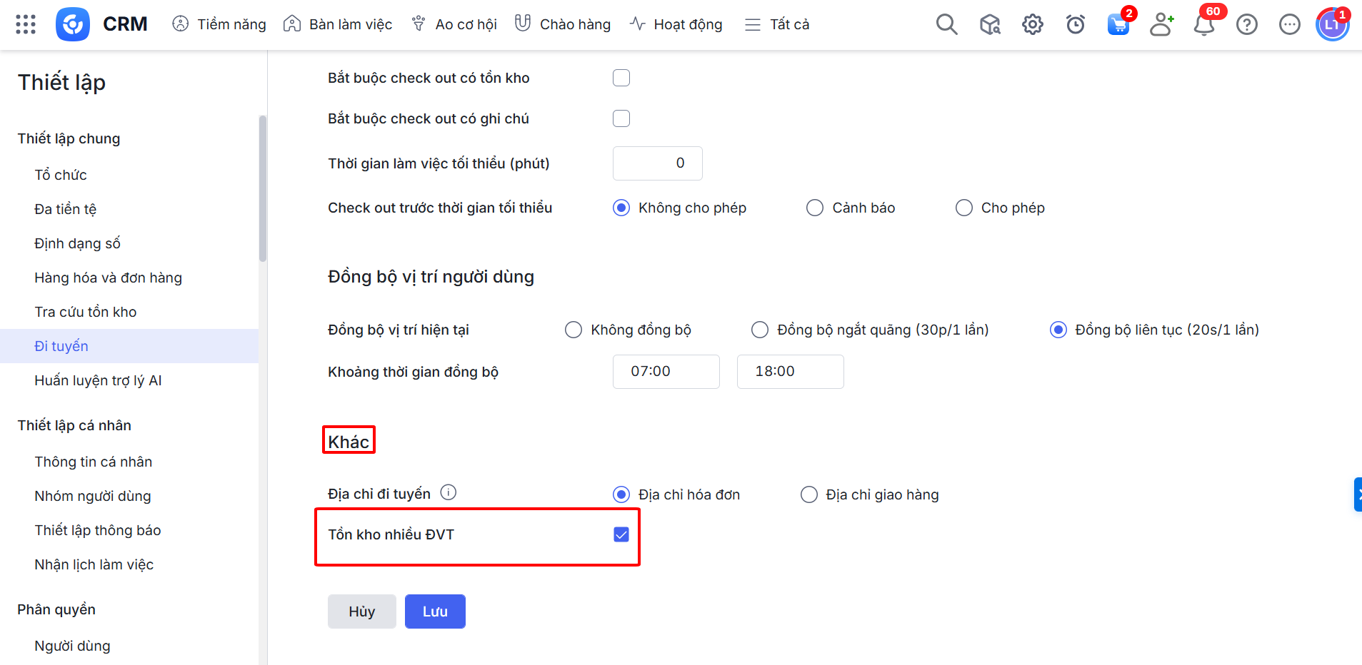
Task: Open the Tất cả menu
Action: coord(777,24)
